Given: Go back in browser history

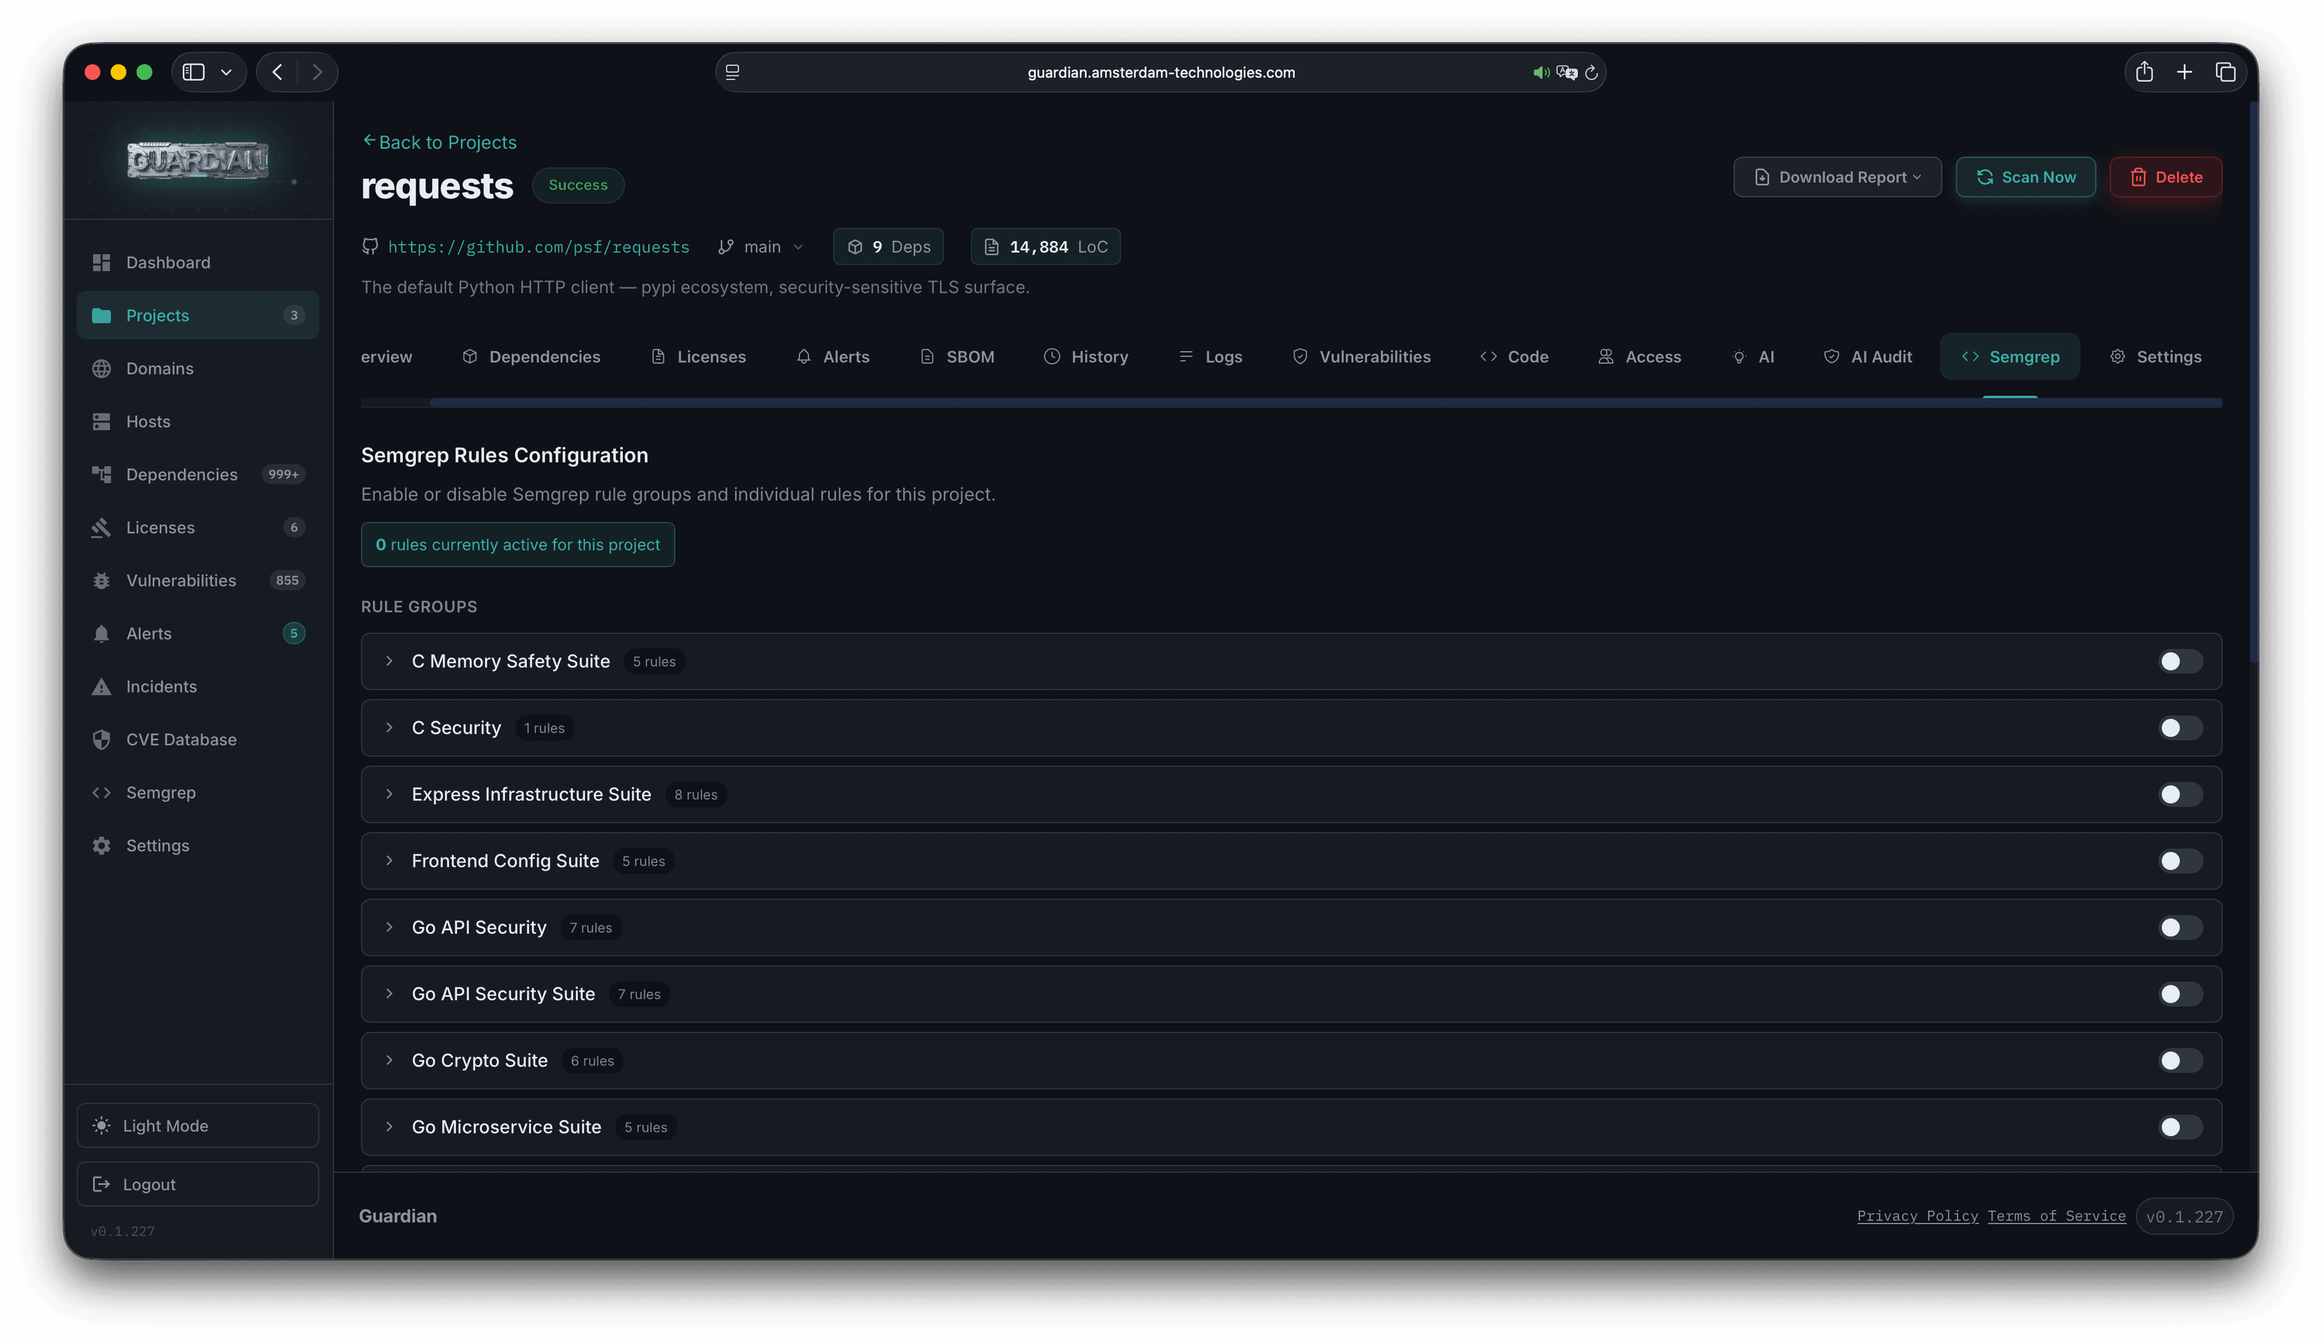Looking at the screenshot, I should pyautogui.click(x=278, y=72).
